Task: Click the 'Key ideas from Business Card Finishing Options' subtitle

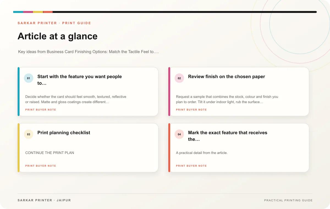Action: pyautogui.click(x=89, y=52)
